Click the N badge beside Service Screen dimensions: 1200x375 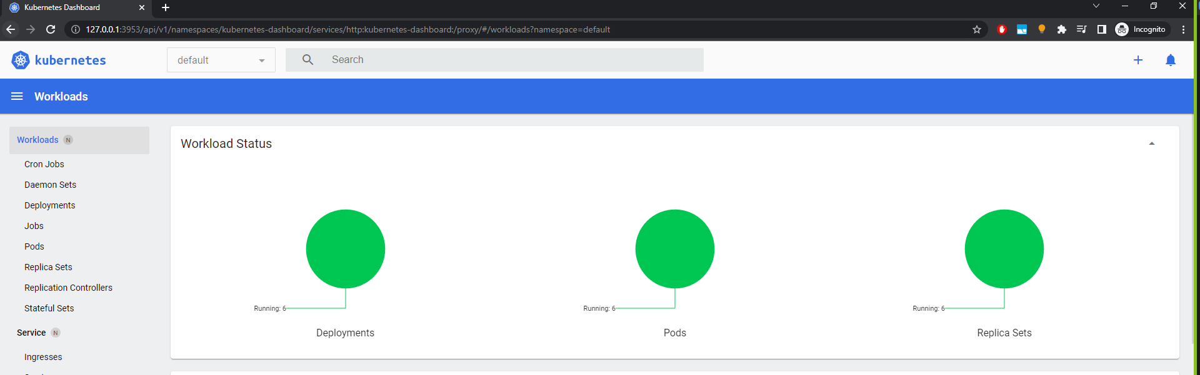(56, 333)
